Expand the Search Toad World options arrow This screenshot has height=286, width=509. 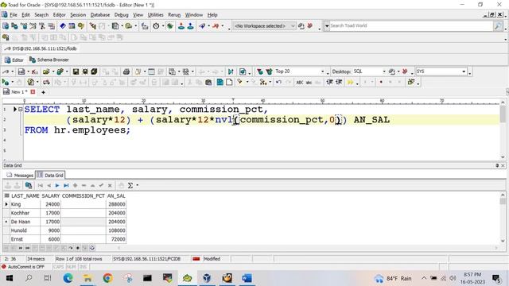point(327,25)
